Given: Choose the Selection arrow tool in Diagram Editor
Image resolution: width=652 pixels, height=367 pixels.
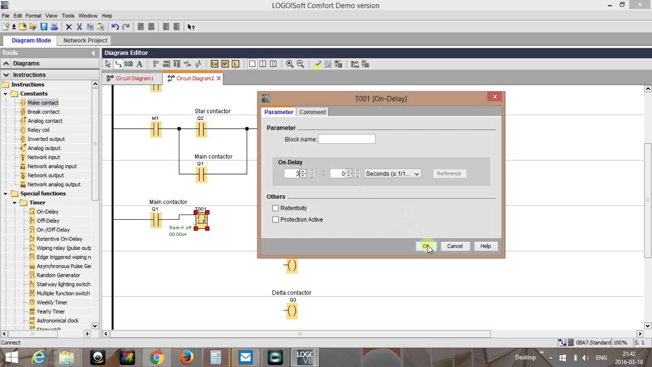Looking at the screenshot, I should coord(107,64).
